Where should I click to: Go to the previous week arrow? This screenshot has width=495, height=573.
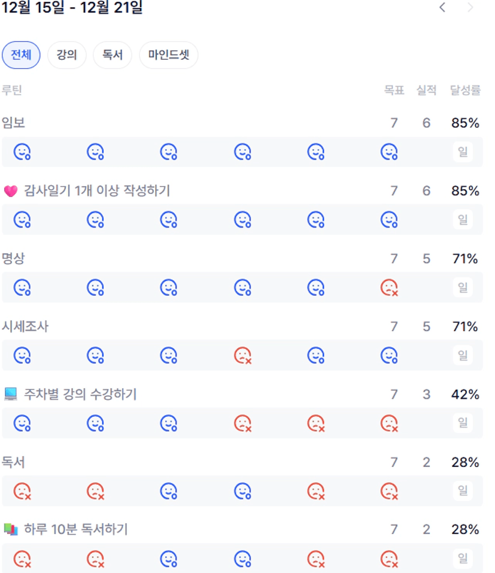442,8
